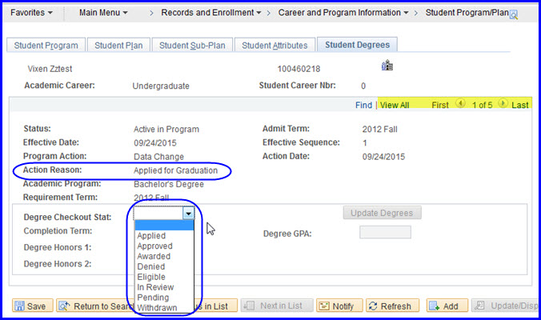541x320 pixels.
Task: Open Career and Program Information breadcrumb
Action: click(x=343, y=13)
